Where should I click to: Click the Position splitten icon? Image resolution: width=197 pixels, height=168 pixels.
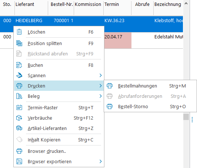tap(19, 43)
